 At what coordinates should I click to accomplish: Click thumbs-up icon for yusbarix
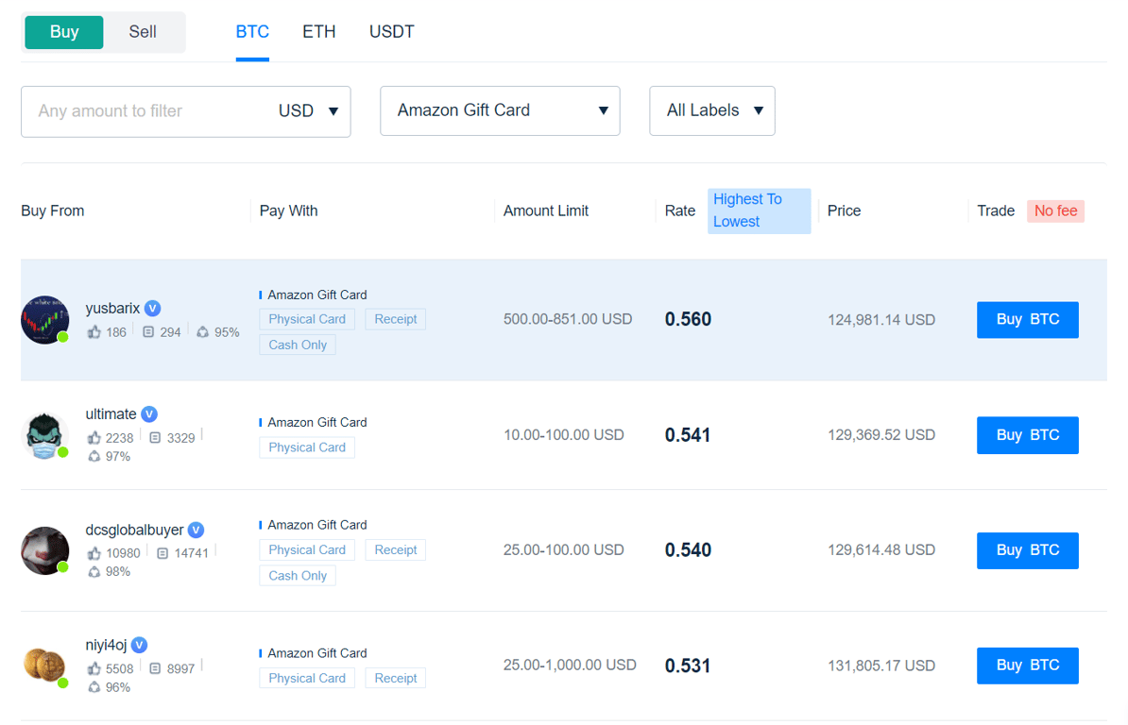94,332
